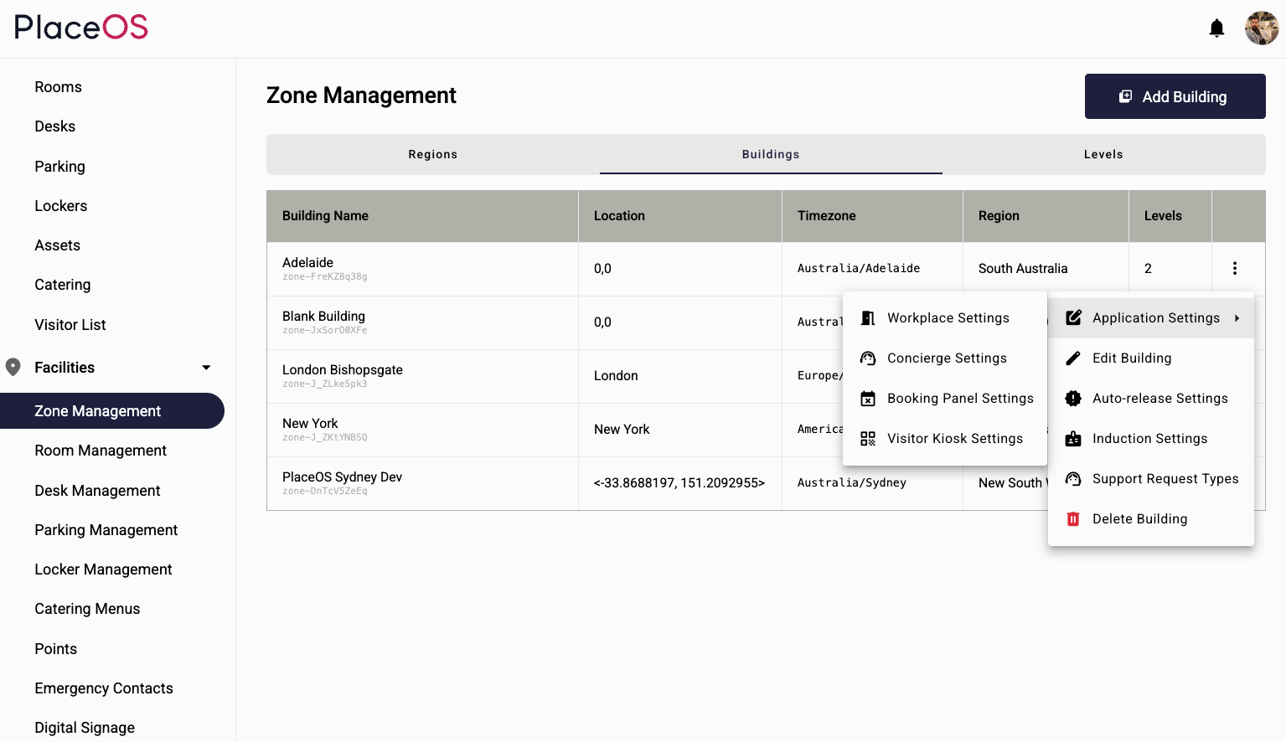Click the Induction Settings badge icon

(x=1073, y=438)
